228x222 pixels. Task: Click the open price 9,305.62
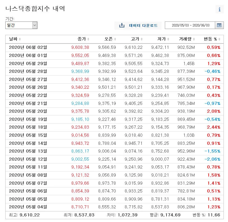pos(107,111)
